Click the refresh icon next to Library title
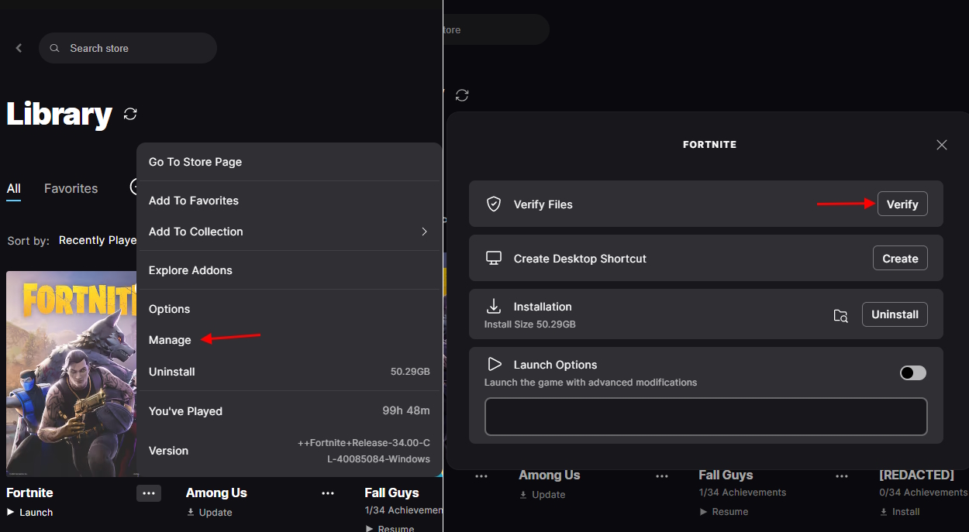The image size is (969, 532). click(130, 114)
